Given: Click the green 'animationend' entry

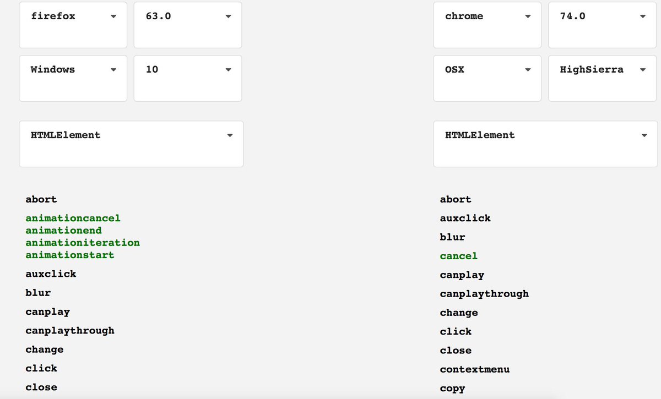Looking at the screenshot, I should 63,230.
